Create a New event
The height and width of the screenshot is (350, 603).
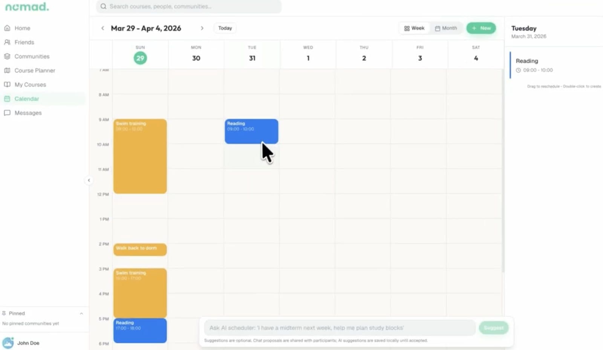tap(481, 28)
